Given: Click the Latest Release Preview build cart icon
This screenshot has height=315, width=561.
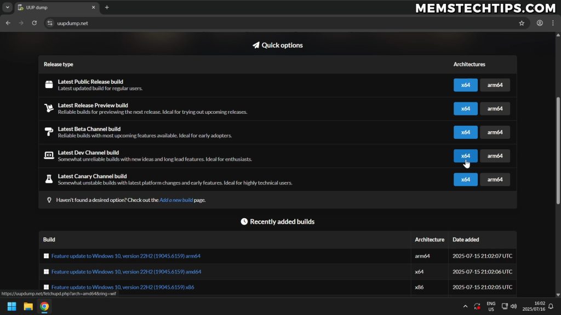Looking at the screenshot, I should click(49, 108).
